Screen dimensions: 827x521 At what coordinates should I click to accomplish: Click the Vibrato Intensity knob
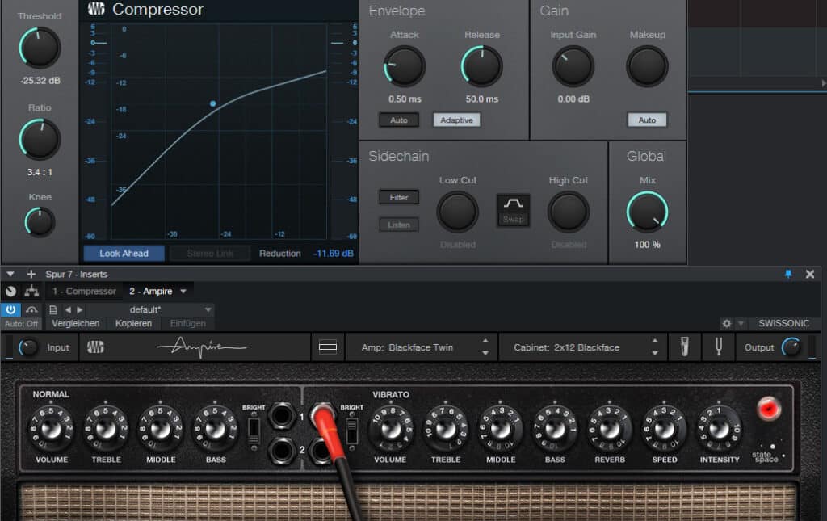coord(720,429)
